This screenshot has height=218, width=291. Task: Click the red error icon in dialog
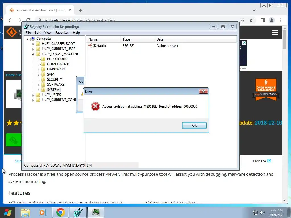coord(95,106)
